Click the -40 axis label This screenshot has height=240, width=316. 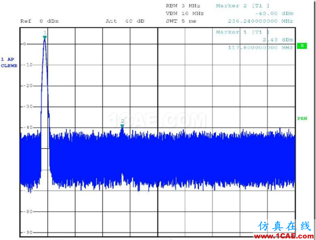27,127
